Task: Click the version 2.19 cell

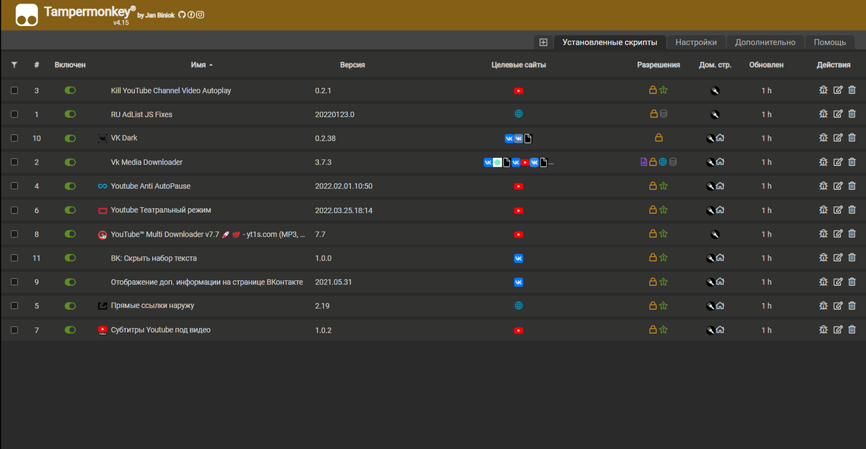Action: pos(322,305)
